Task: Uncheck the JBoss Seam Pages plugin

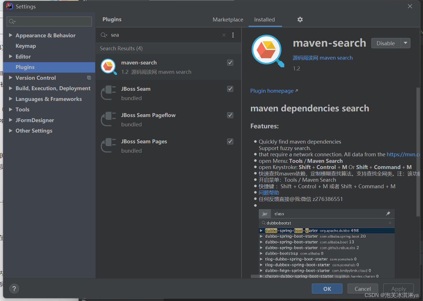Action: [230, 141]
